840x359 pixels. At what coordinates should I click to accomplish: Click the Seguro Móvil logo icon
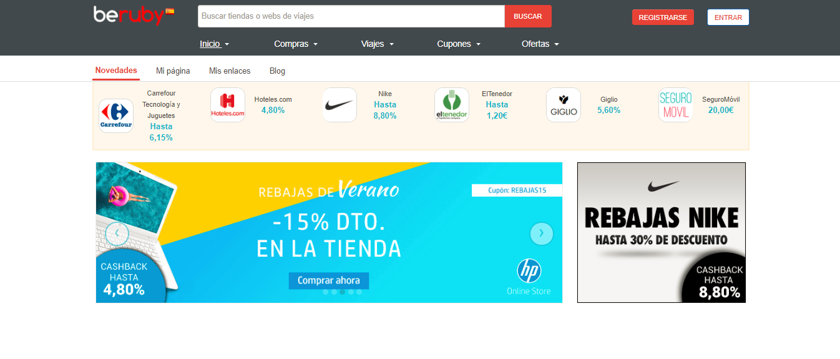(675, 105)
